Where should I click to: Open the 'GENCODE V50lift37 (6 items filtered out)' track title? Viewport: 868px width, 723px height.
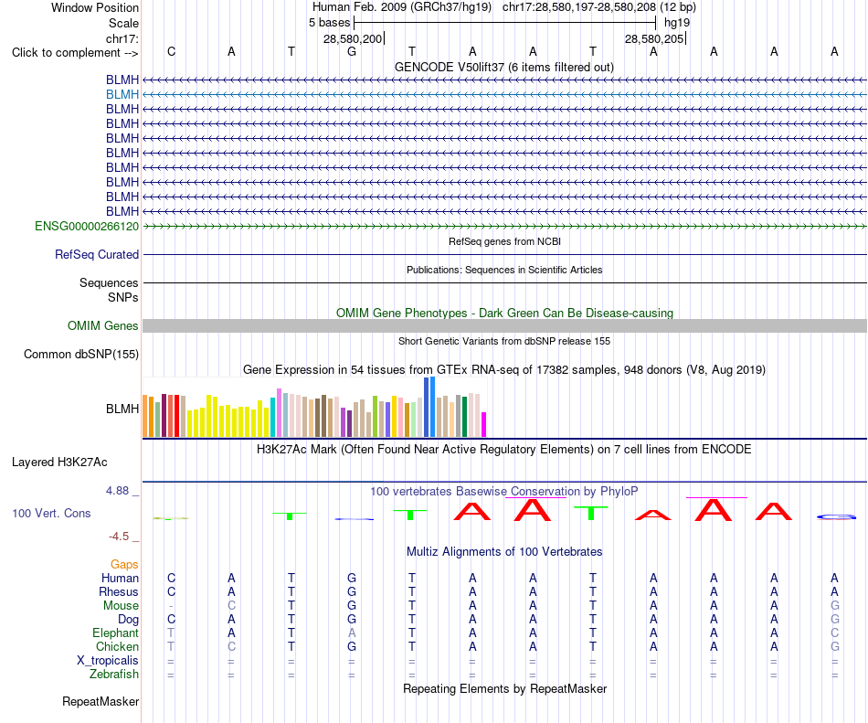pos(504,67)
